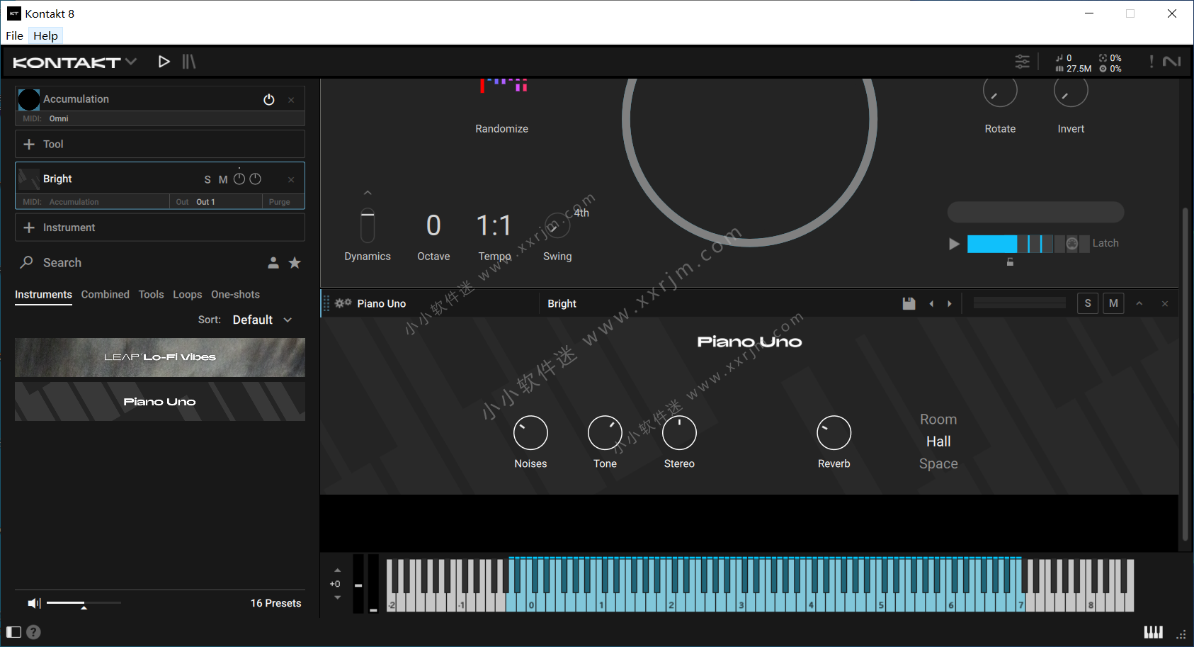
Task: Click the Purge button on Bright
Action: [279, 202]
